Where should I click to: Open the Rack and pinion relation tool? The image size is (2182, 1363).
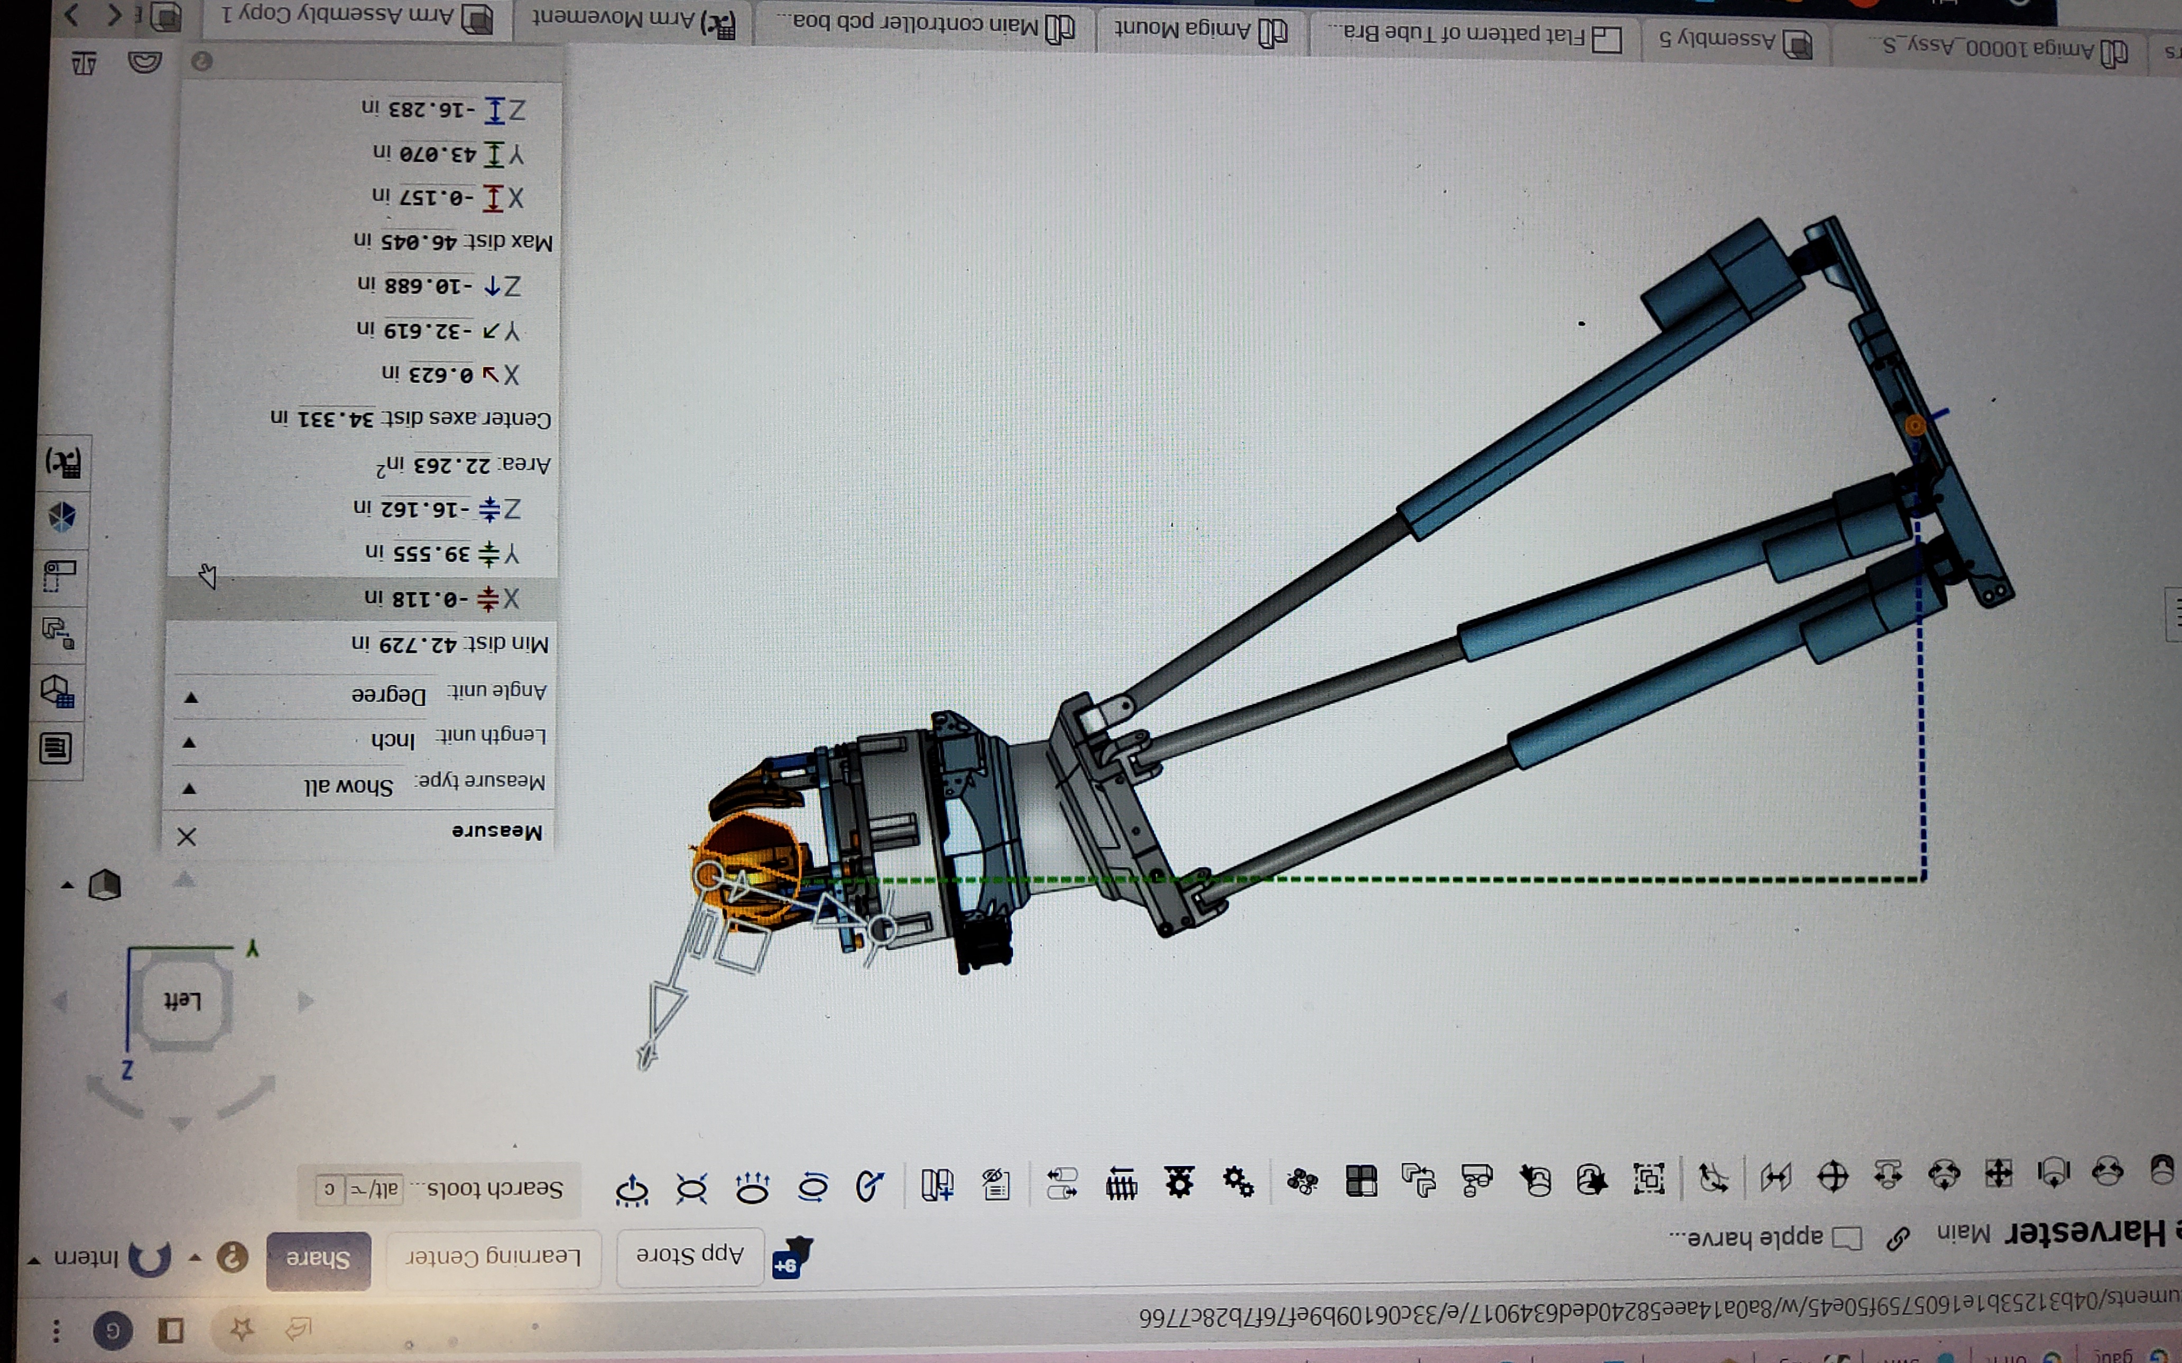pos(1179,1182)
